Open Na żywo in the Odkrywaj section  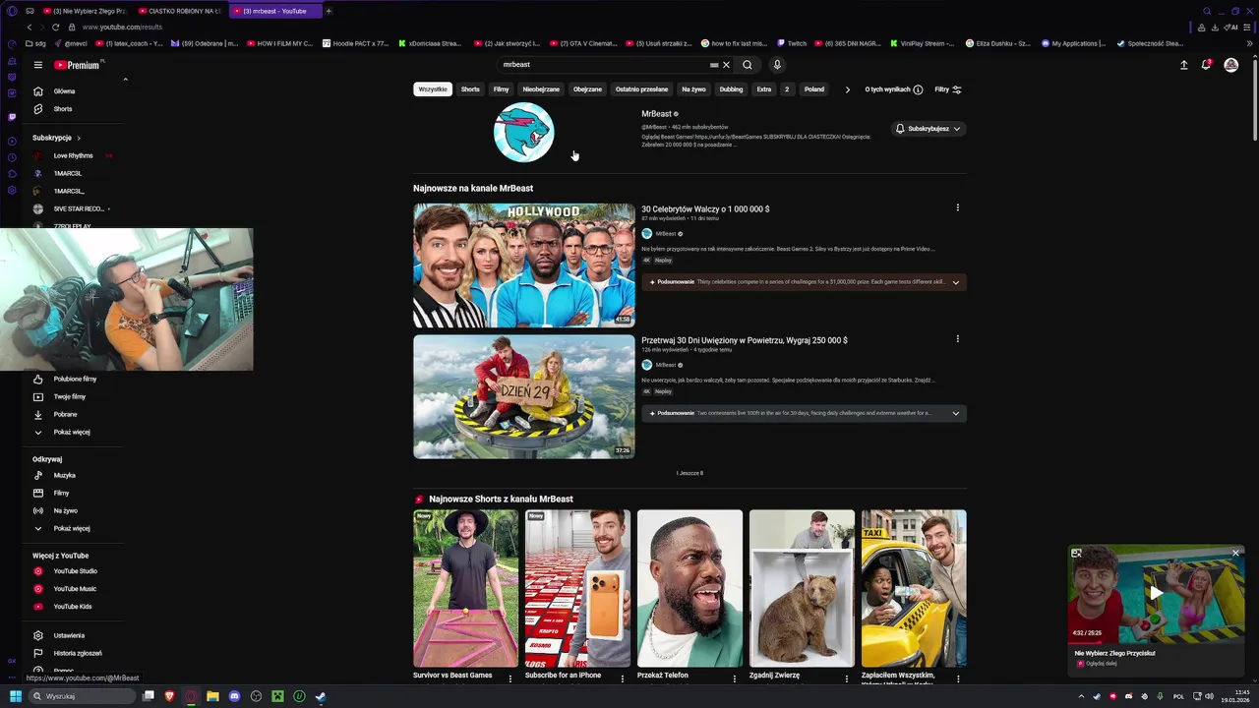[x=65, y=510]
